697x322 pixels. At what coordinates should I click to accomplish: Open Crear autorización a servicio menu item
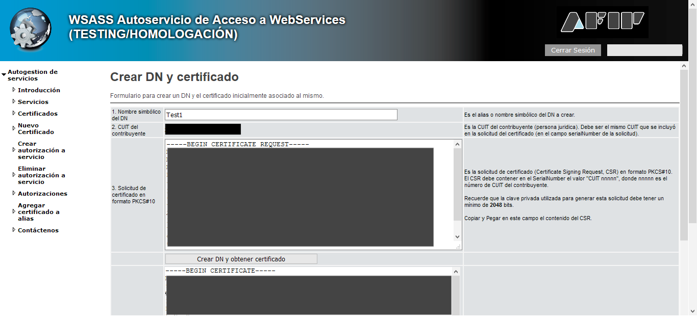point(41,150)
